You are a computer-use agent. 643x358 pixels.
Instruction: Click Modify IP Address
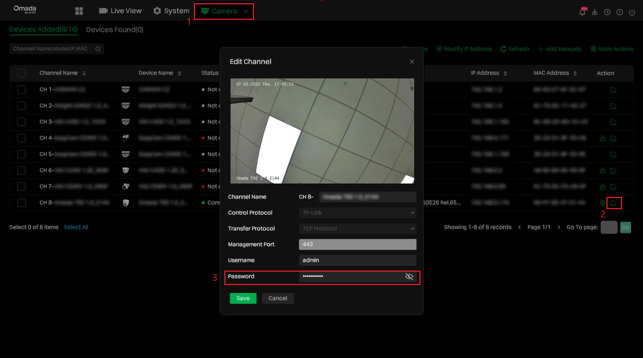pyautogui.click(x=464, y=49)
